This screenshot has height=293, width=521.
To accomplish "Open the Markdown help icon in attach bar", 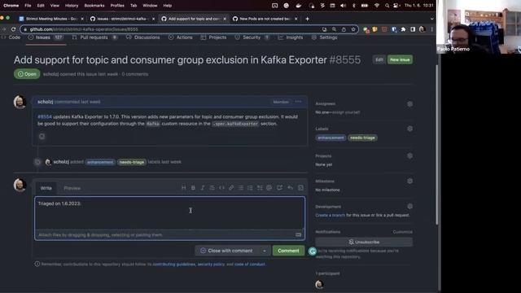I will tap(299, 235).
